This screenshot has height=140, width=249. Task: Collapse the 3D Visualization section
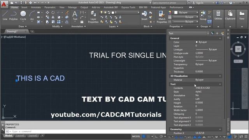click(220, 76)
